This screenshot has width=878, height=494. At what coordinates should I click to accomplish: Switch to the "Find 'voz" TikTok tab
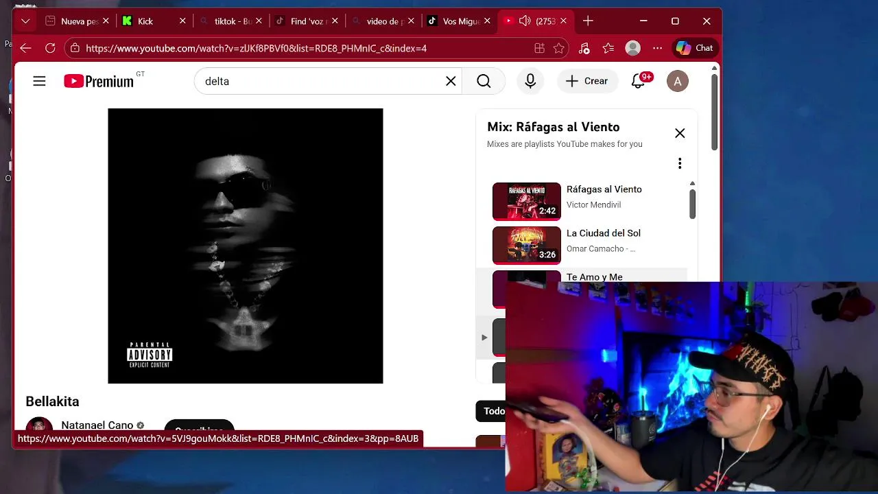(306, 21)
